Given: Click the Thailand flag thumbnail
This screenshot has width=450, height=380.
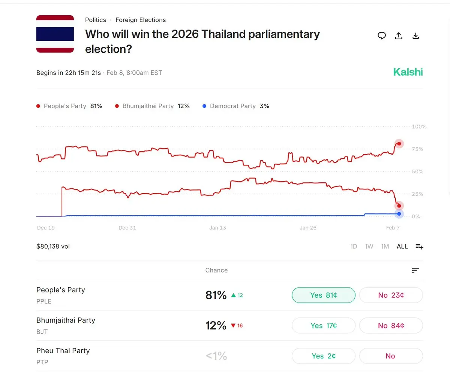Looking at the screenshot, I should tap(55, 34).
